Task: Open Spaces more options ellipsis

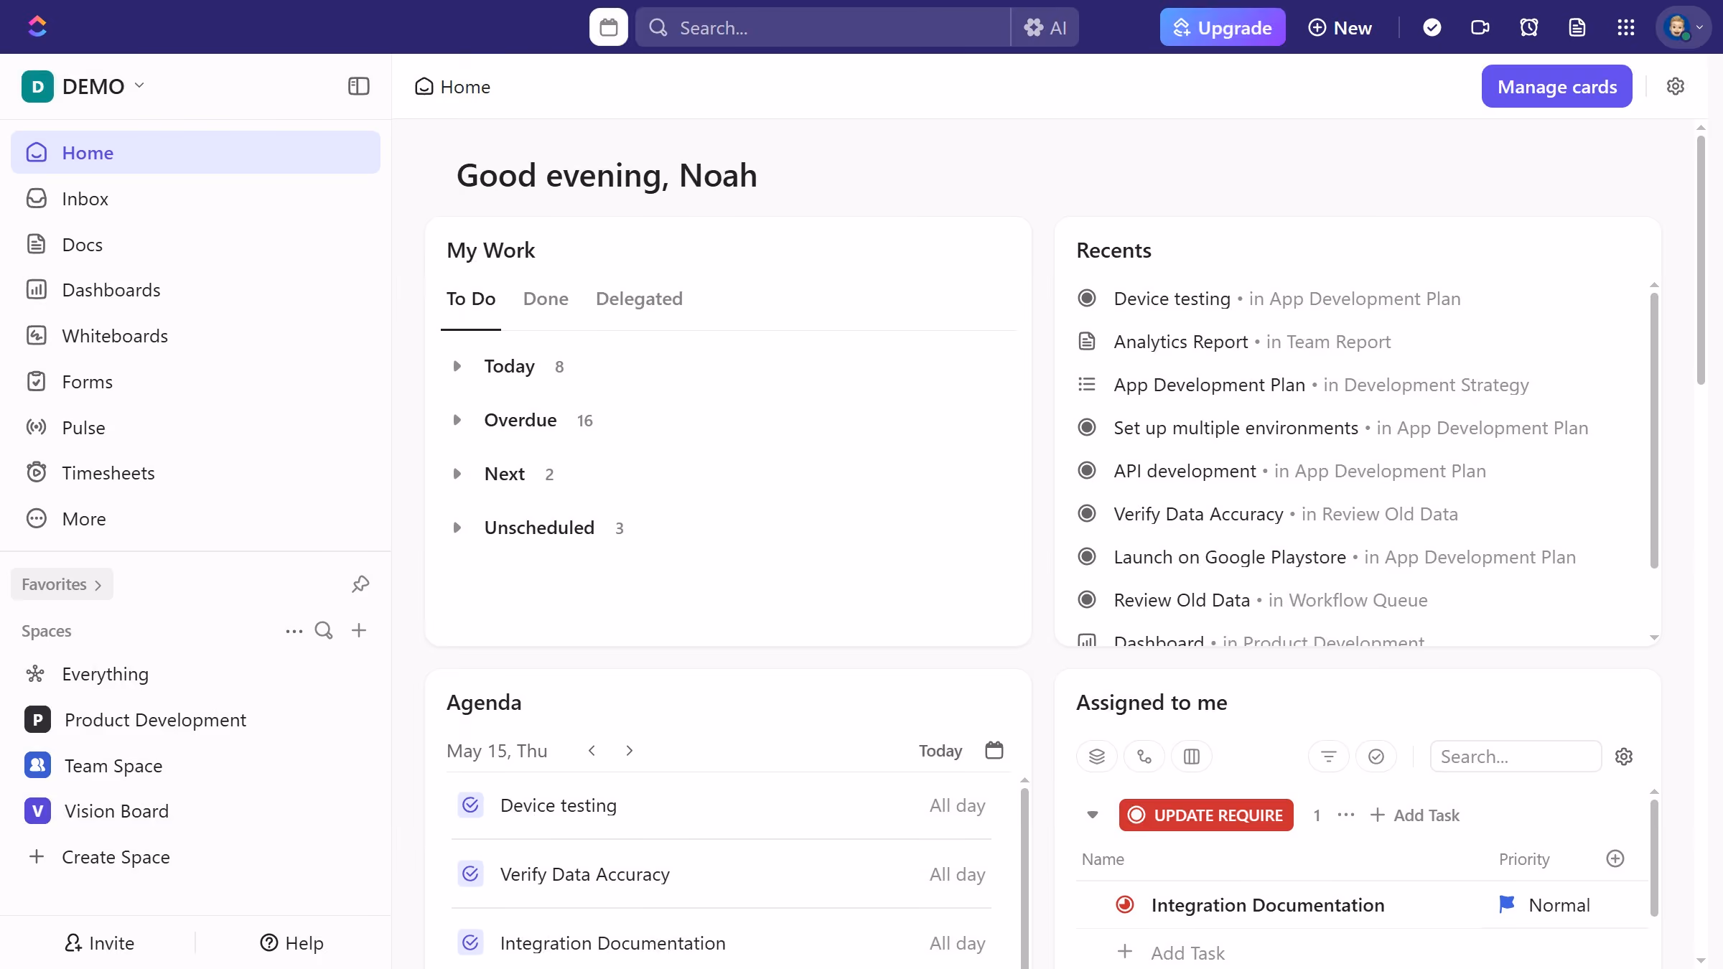Action: tap(294, 631)
